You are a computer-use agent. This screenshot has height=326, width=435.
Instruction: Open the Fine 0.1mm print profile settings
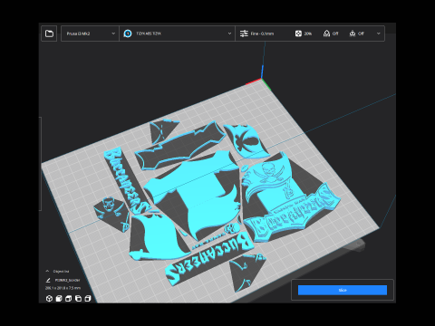point(256,34)
